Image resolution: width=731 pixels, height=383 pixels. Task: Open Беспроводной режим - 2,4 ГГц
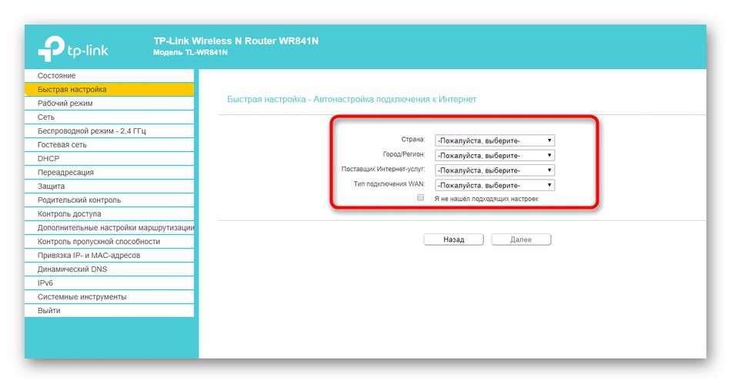point(109,131)
